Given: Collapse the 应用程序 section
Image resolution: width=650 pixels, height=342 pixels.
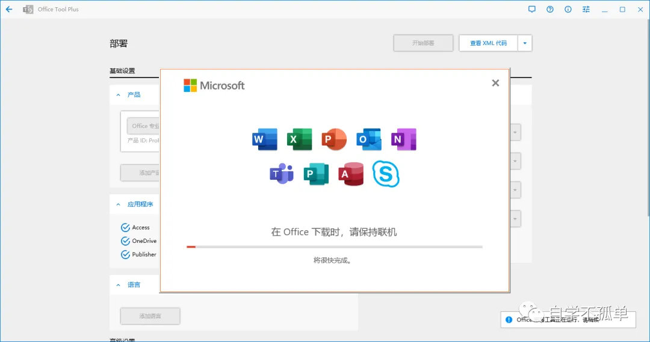Looking at the screenshot, I should tap(118, 204).
